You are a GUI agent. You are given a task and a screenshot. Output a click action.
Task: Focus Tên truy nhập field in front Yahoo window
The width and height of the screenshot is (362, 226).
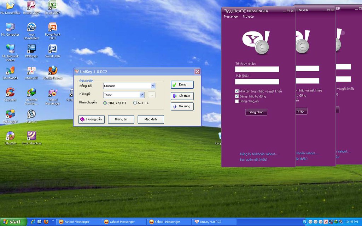pos(257,69)
